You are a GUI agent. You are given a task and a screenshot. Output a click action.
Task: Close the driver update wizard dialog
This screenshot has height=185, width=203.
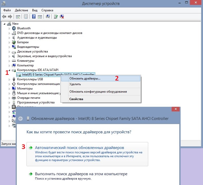(x=175, y=109)
